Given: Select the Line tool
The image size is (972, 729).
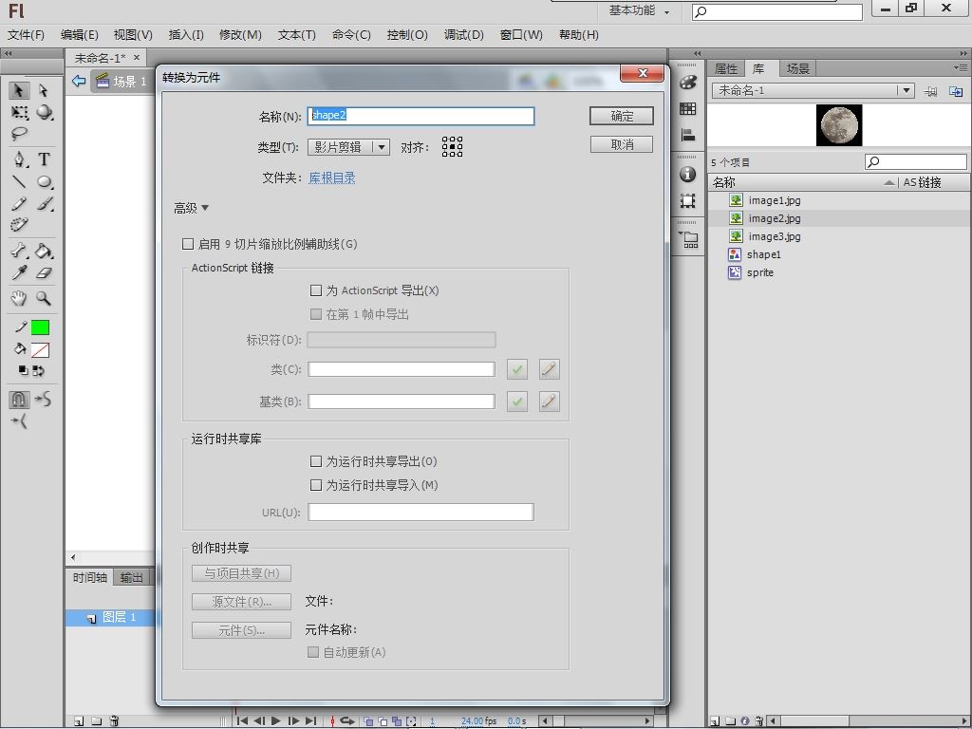Looking at the screenshot, I should click(x=19, y=181).
